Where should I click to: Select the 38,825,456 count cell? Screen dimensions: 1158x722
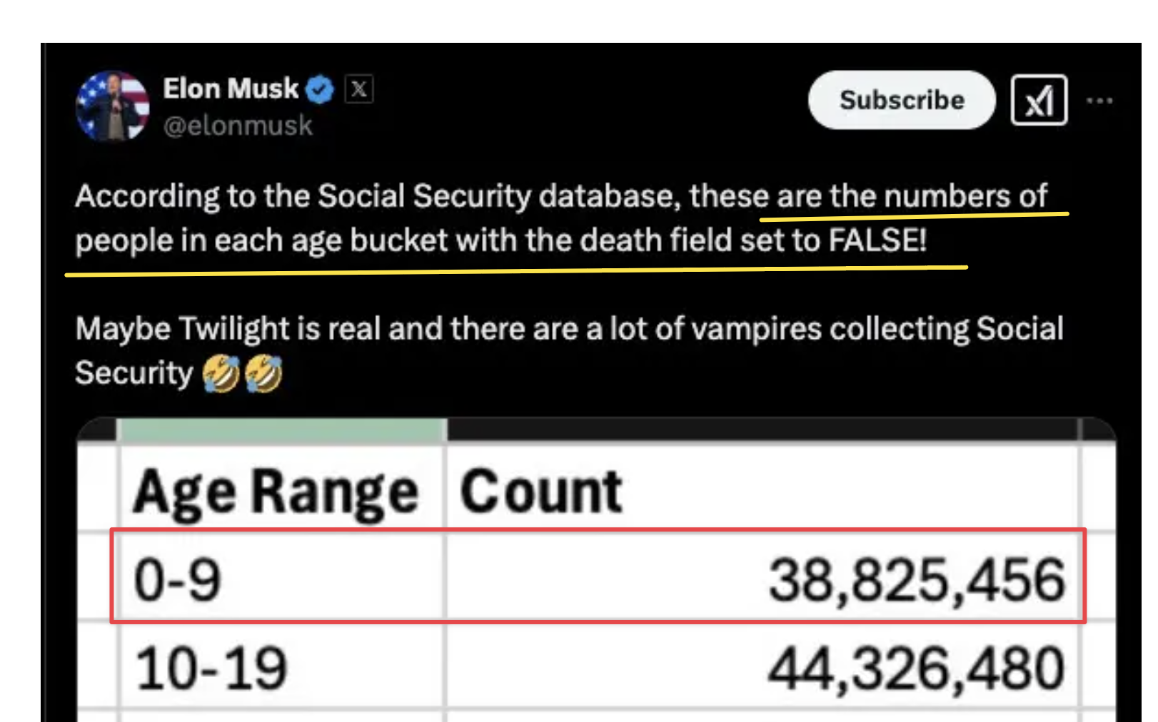[x=761, y=579]
